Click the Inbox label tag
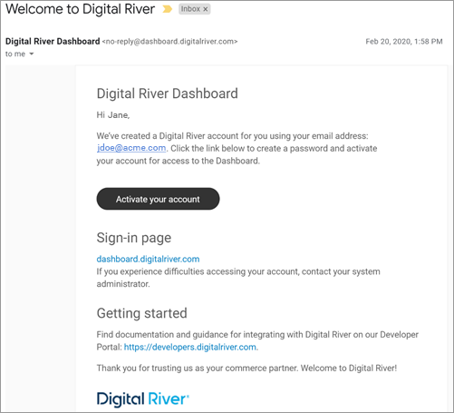 click(194, 9)
